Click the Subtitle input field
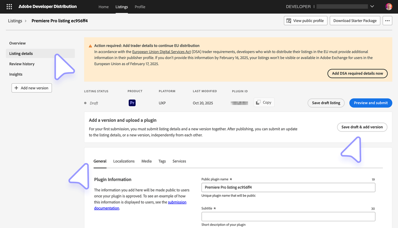This screenshot has width=398, height=228. click(x=288, y=216)
